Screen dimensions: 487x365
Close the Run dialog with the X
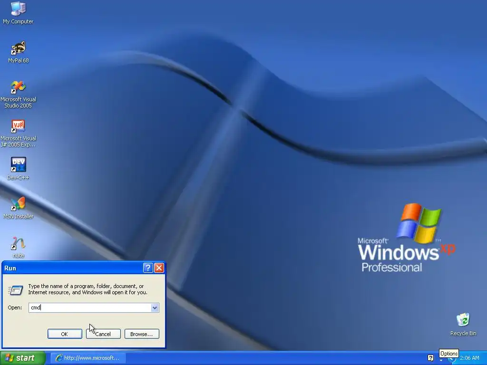[159, 268]
